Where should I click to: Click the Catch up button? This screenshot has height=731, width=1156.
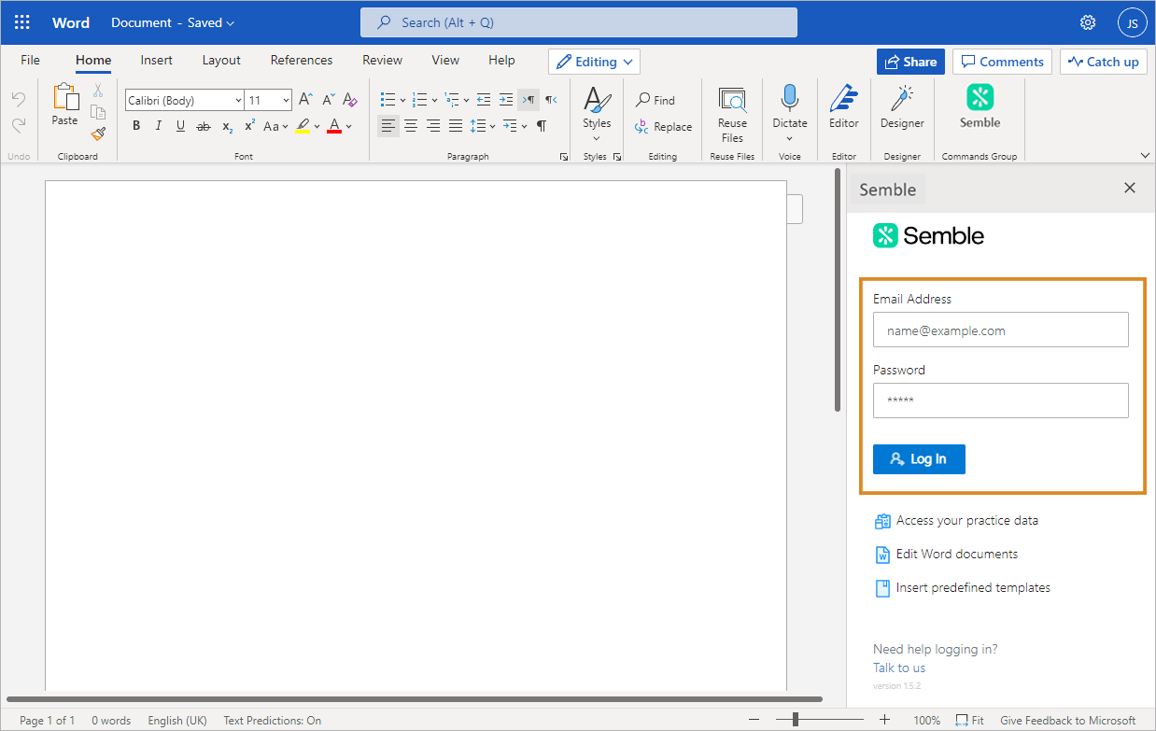[1104, 62]
